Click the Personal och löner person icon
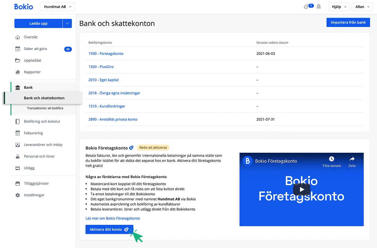Viewport: 377px width, 248px height. click(x=18, y=156)
